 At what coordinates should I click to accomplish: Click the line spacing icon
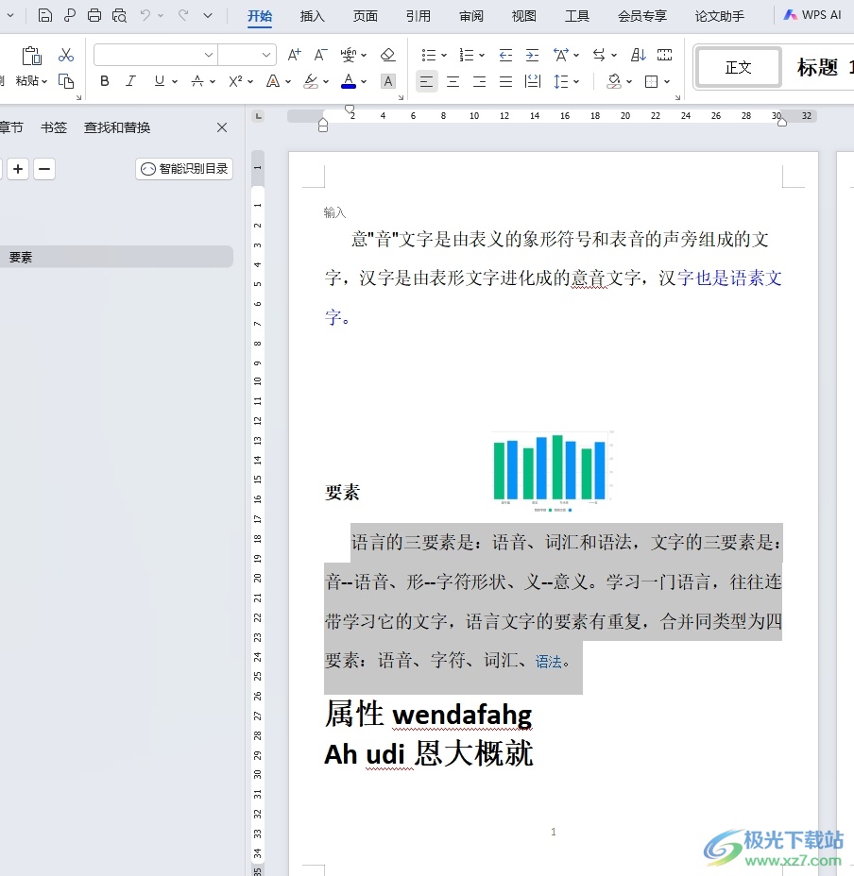coord(560,81)
